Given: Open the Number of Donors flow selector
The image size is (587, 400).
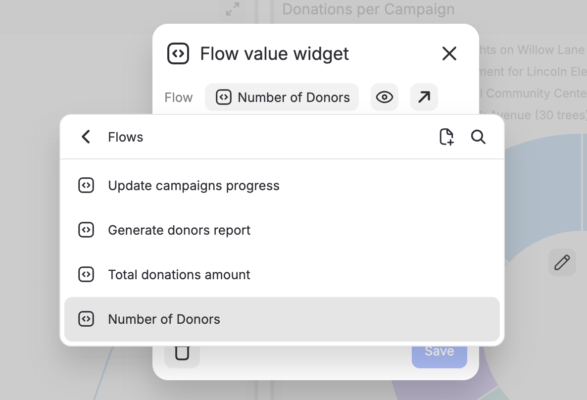Looking at the screenshot, I should (x=282, y=98).
